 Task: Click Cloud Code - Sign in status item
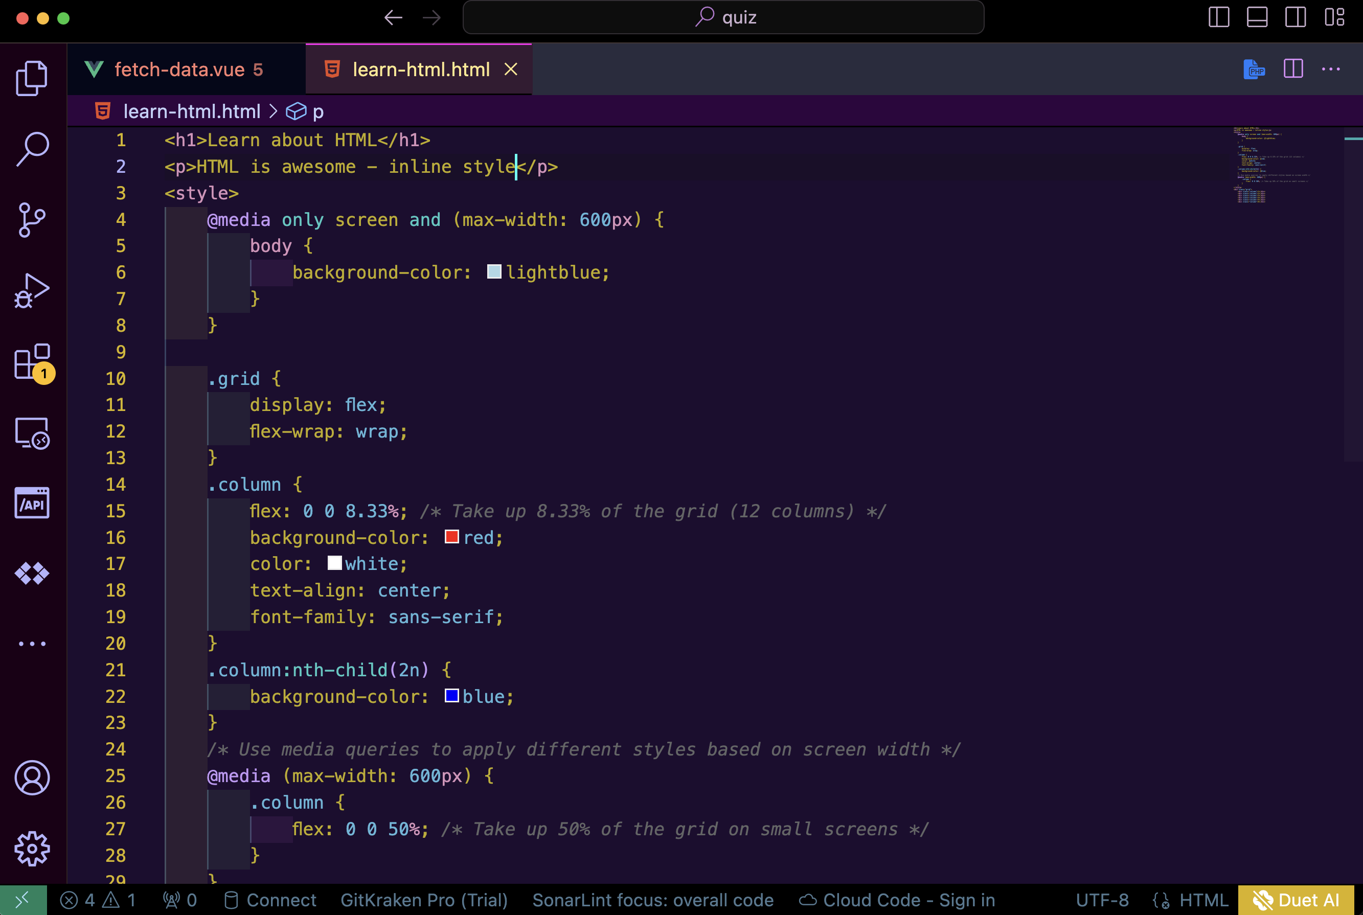tap(896, 900)
